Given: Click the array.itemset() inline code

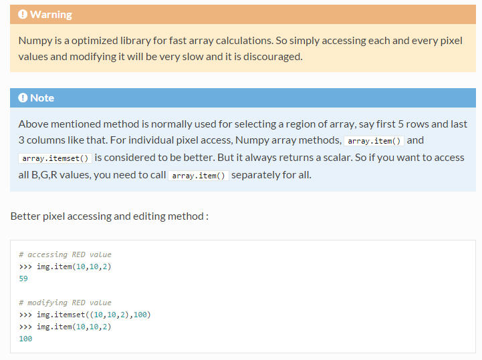Looking at the screenshot, I should 55,158.
